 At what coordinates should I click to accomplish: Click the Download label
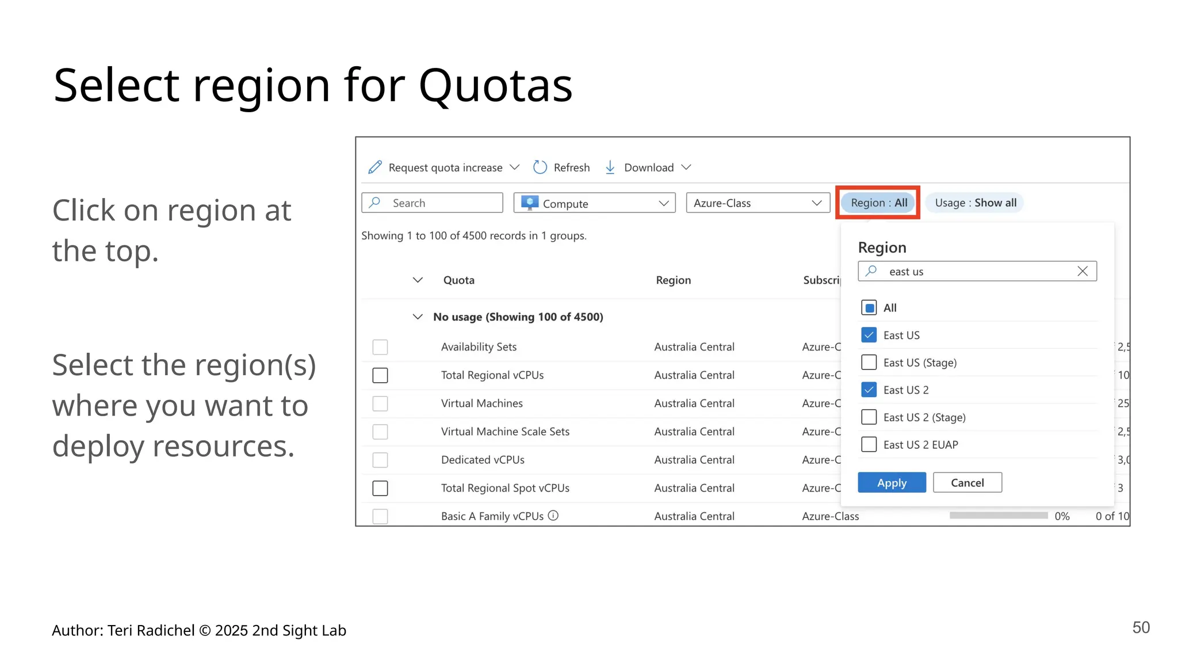[649, 167]
